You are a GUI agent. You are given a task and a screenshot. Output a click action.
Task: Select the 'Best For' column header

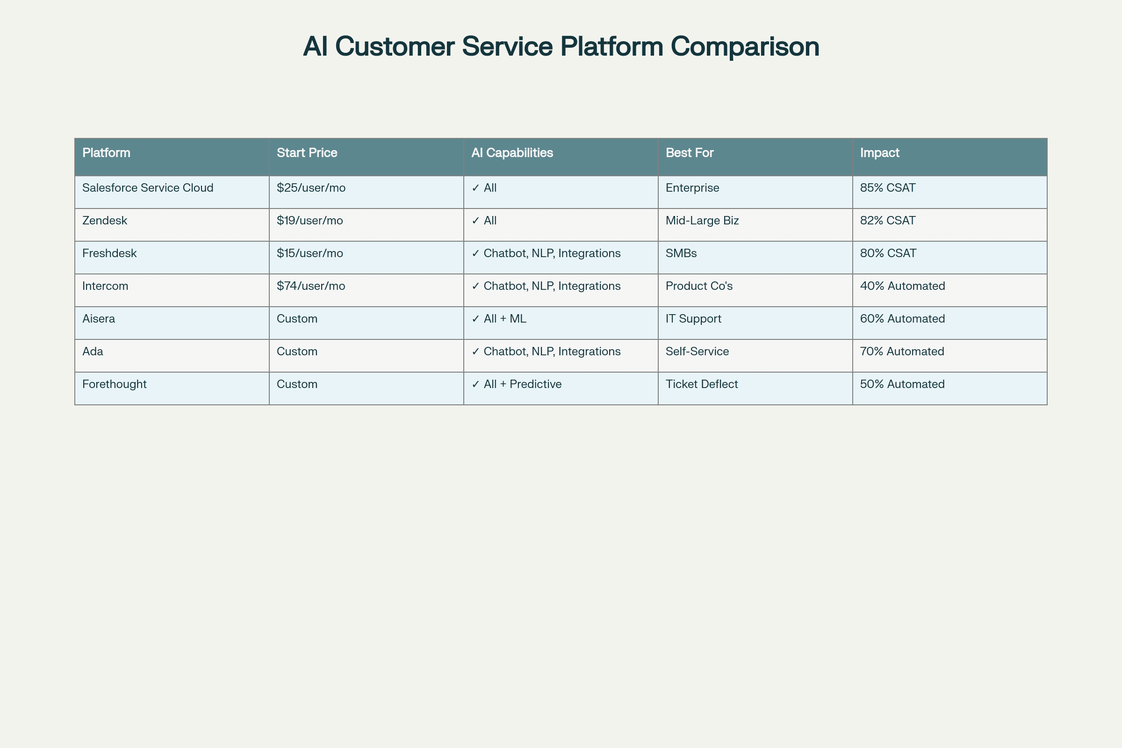(x=755, y=157)
